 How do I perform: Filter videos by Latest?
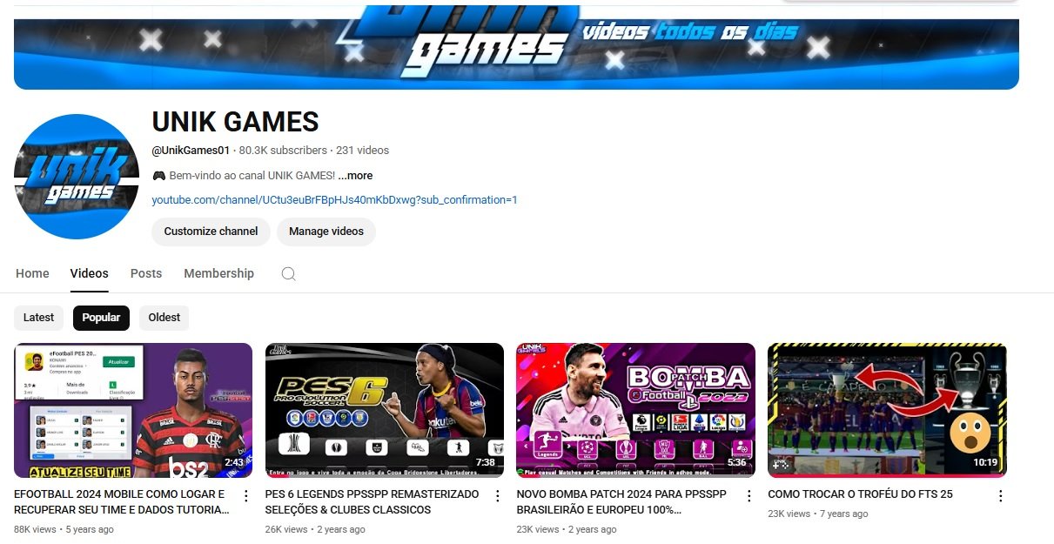click(x=38, y=318)
